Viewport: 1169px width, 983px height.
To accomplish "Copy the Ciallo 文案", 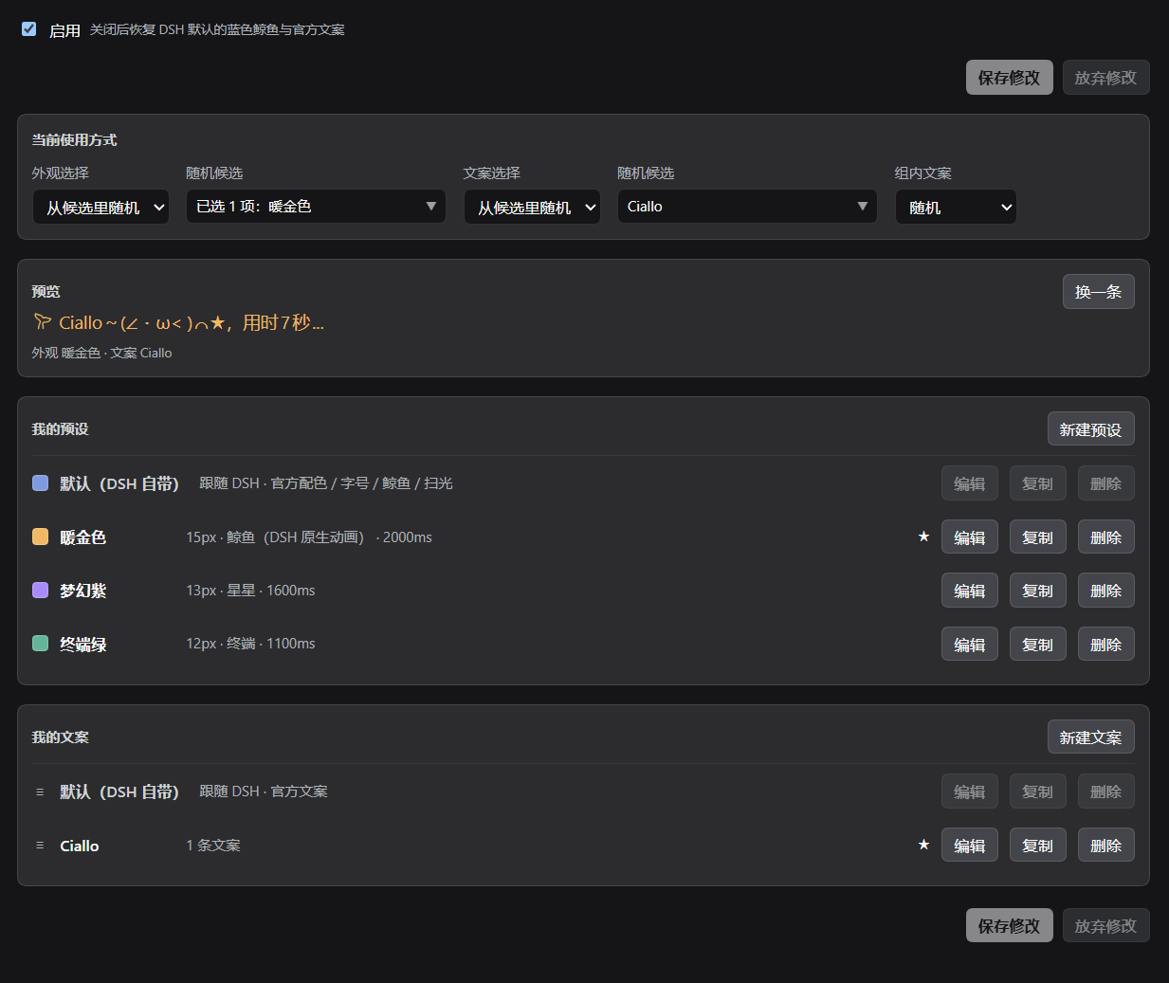I will coord(1037,846).
